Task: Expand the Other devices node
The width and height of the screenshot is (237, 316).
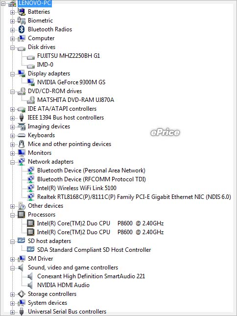Action: (12, 206)
